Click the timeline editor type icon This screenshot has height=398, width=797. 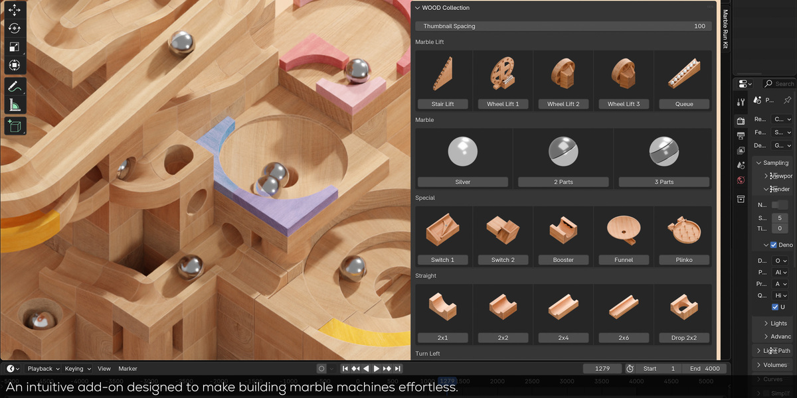pos(13,368)
